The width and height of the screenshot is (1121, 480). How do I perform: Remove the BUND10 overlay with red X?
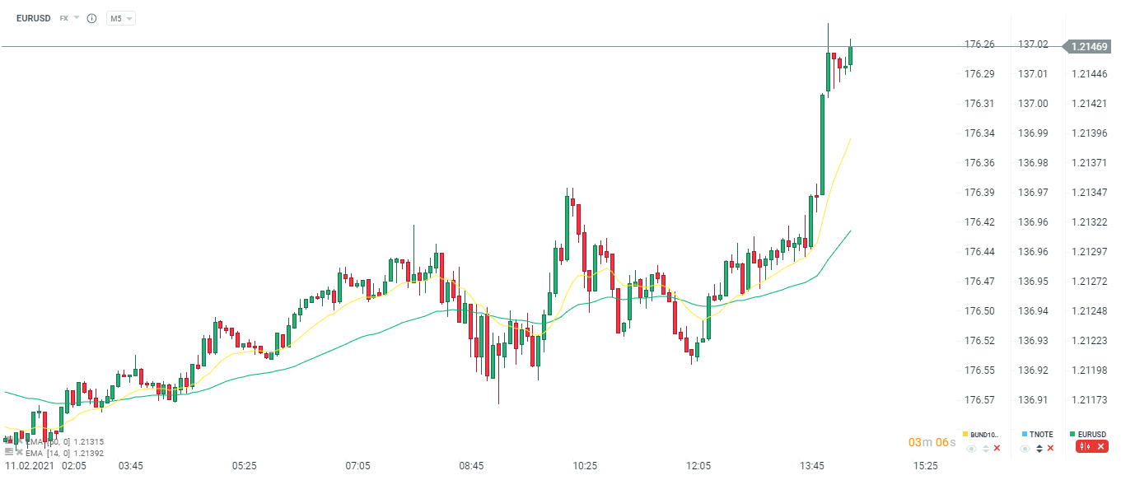[x=997, y=448]
